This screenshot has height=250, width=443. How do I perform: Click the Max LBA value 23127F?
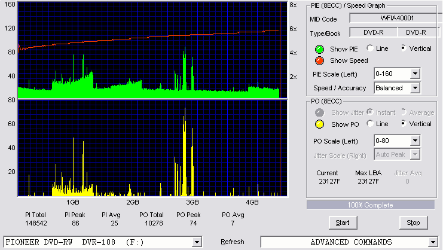[x=368, y=181]
